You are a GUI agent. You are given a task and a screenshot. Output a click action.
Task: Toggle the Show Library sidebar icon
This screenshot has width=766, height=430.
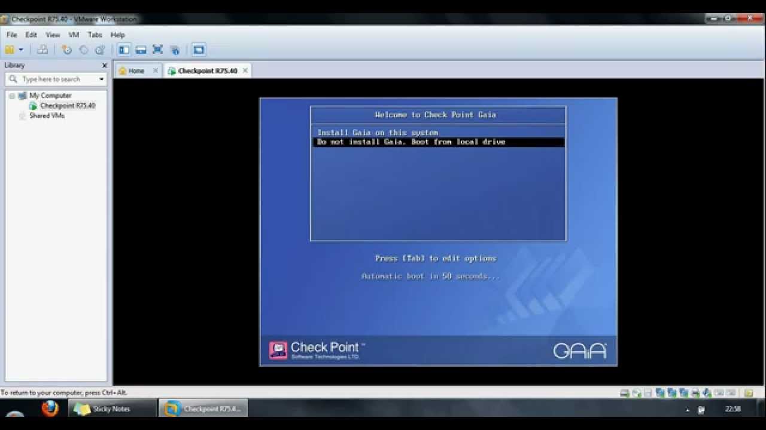click(x=124, y=50)
